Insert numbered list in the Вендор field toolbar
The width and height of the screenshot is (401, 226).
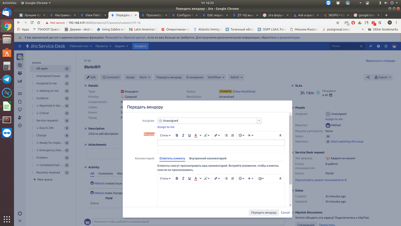point(232,135)
